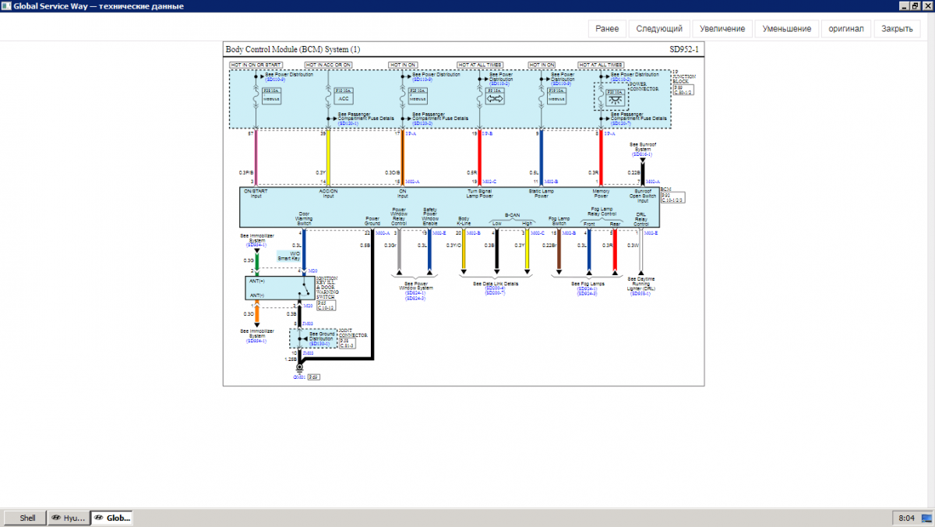Click the Memory Power label
This screenshot has height=527, width=935.
[x=601, y=193]
